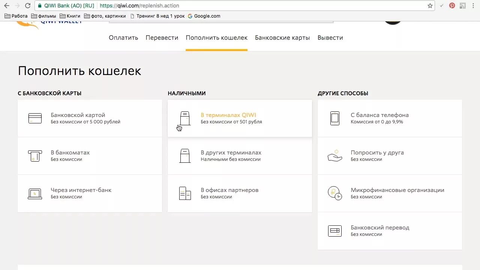Choose В банкоматах replenish option

[90, 156]
